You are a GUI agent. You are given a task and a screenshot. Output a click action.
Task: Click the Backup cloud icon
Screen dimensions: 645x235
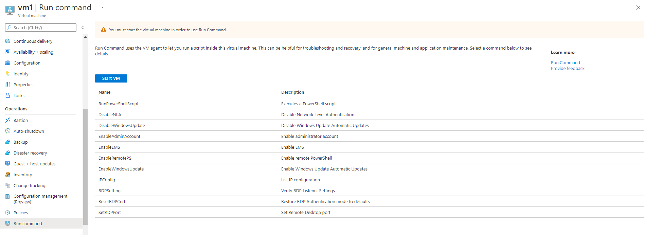pyautogui.click(x=8, y=142)
